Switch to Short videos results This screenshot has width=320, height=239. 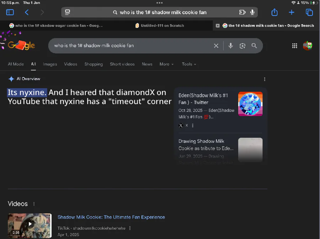(x=122, y=64)
